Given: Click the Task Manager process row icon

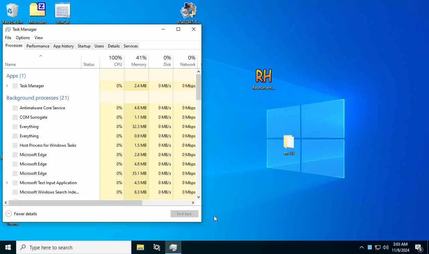Looking at the screenshot, I should [15, 86].
